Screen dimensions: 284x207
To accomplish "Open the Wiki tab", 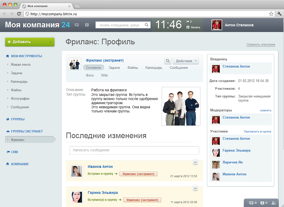I will coord(104,76).
